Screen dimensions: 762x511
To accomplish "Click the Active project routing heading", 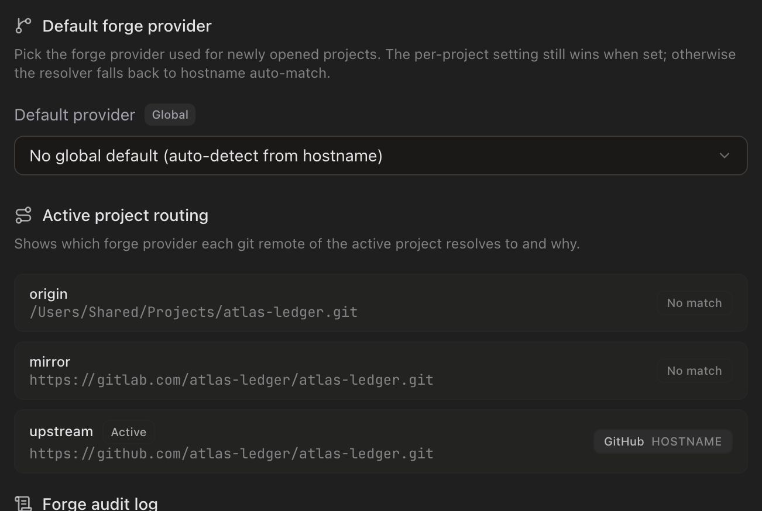I will tap(125, 215).
